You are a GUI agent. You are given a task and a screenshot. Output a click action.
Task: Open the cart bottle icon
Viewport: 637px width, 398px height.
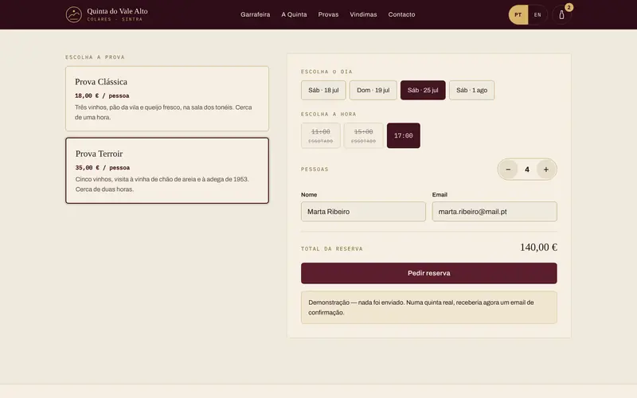[561, 15]
